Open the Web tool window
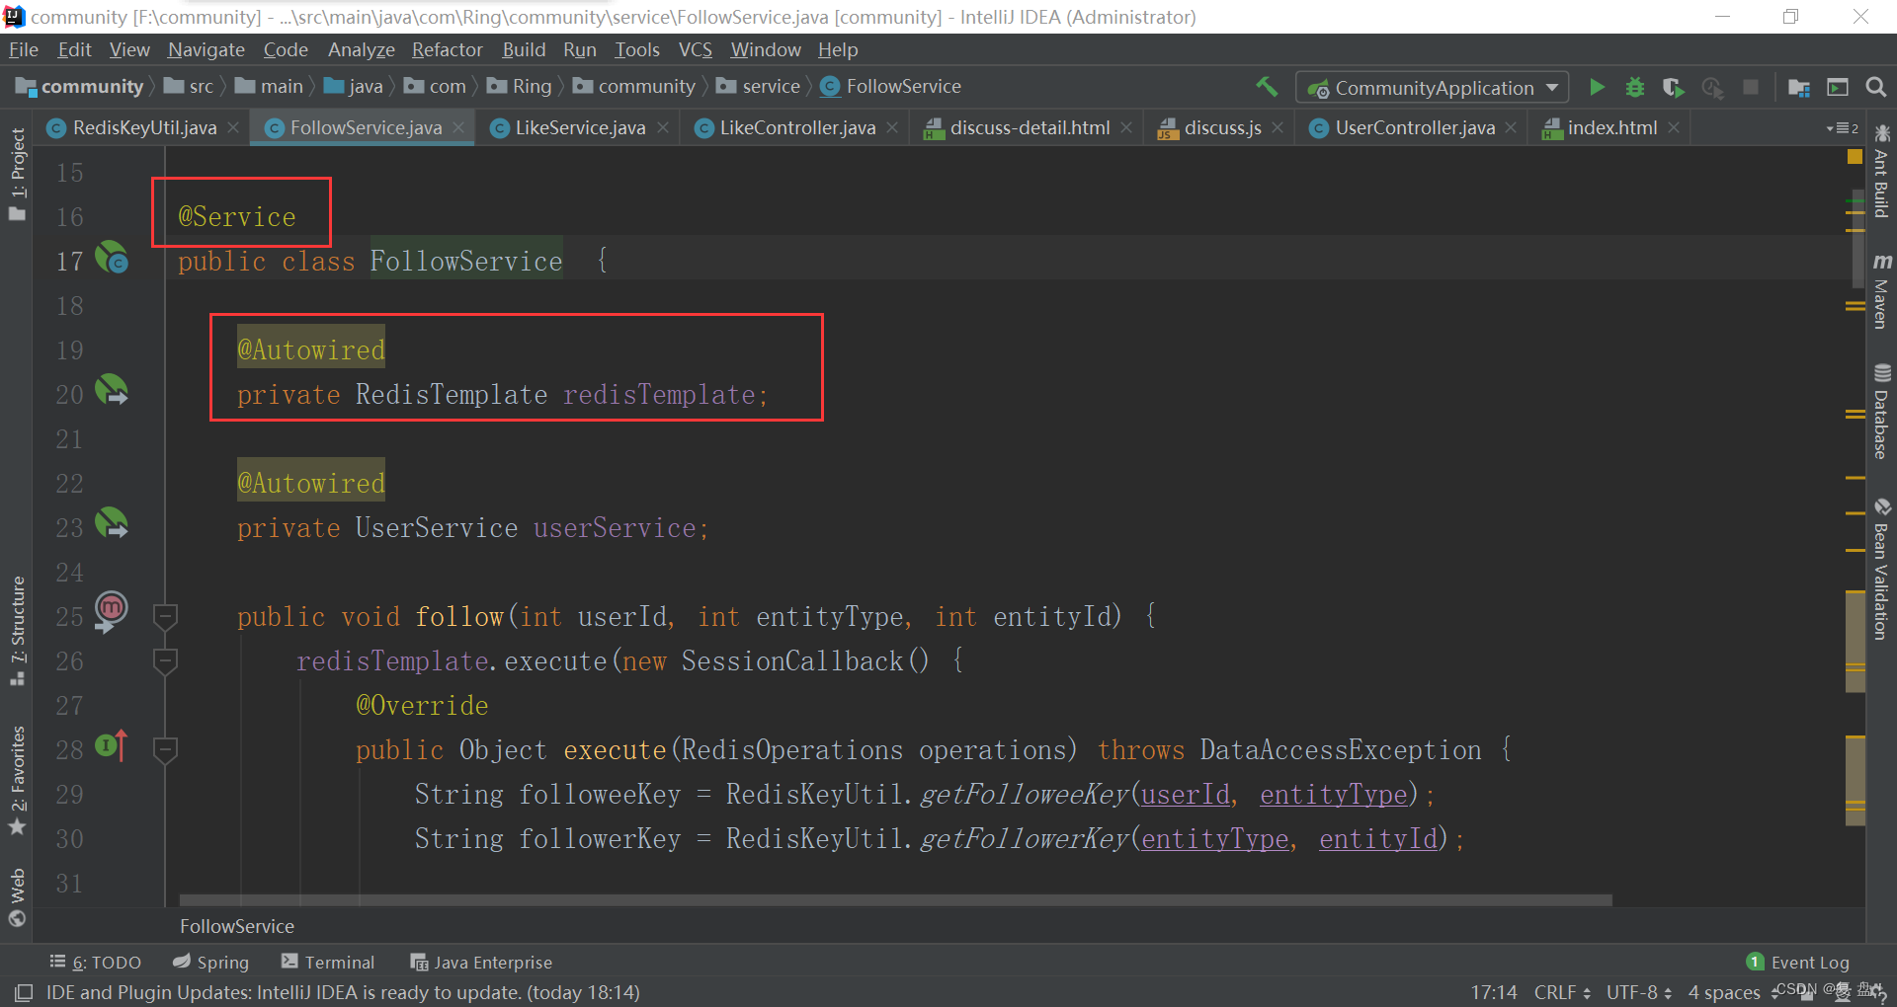 (x=18, y=897)
